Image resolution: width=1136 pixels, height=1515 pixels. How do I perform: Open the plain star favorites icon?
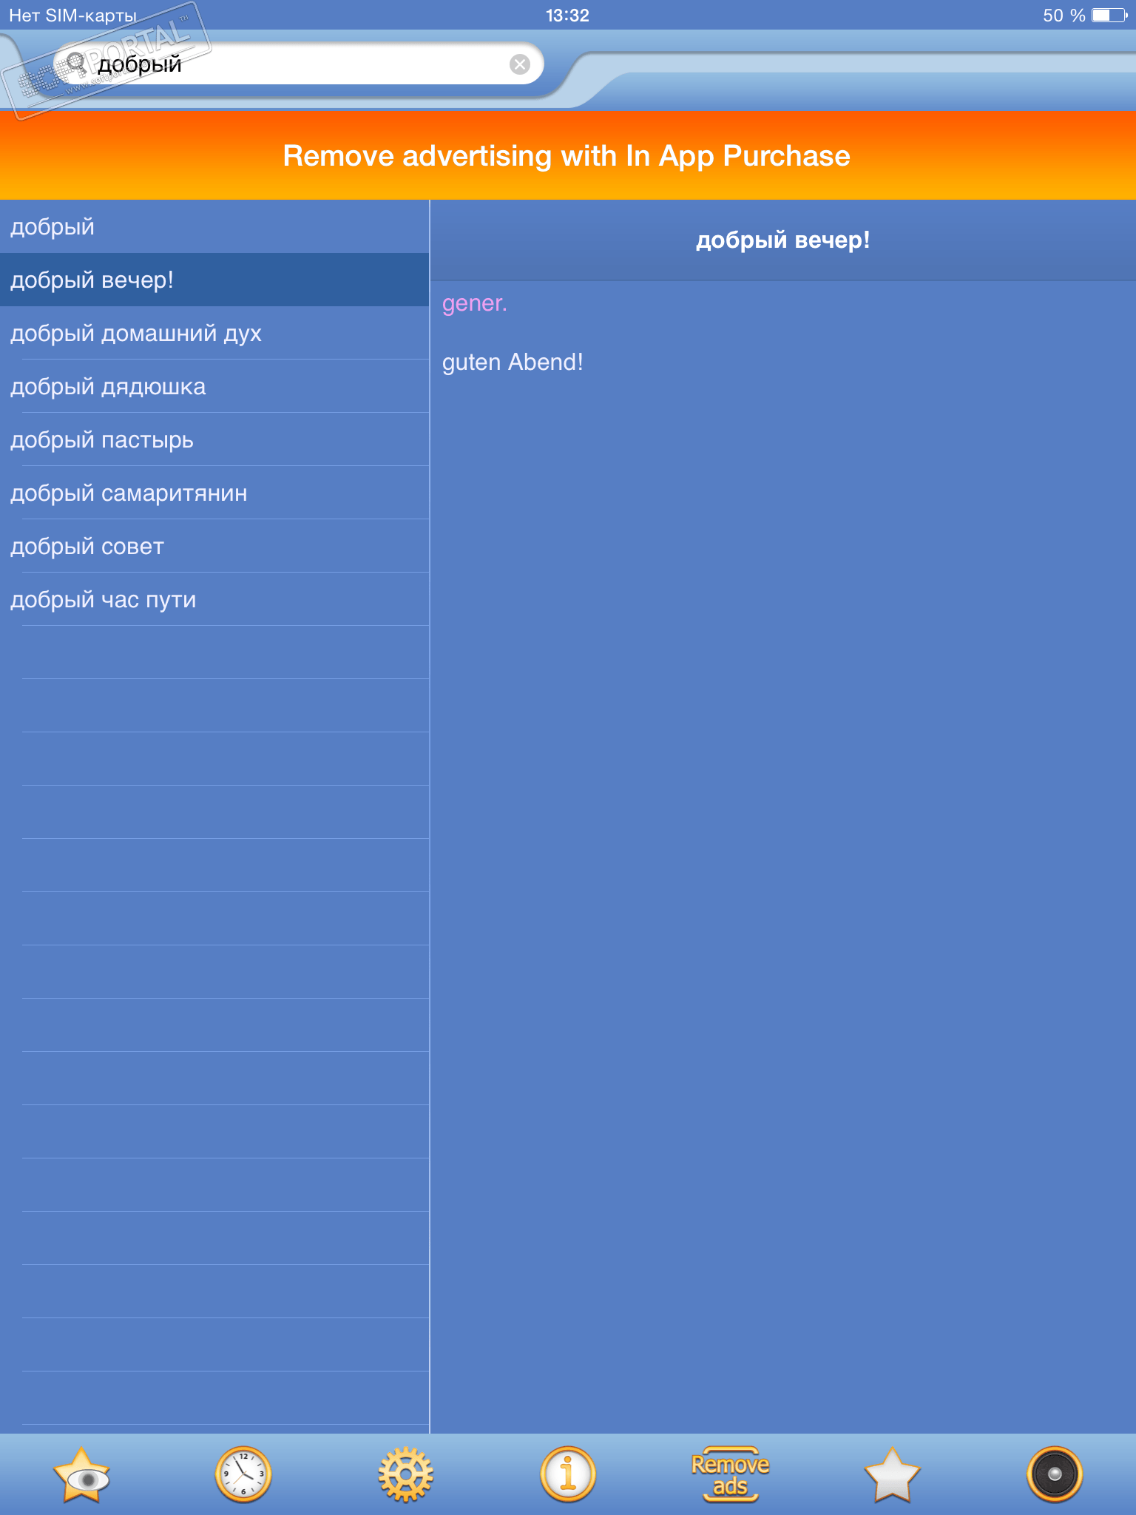tap(892, 1474)
